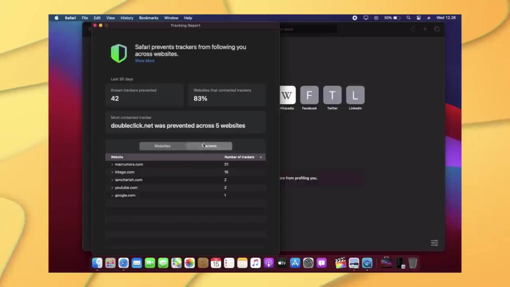Click the 'Last 30 days' label
510x287 pixels.
coord(122,79)
